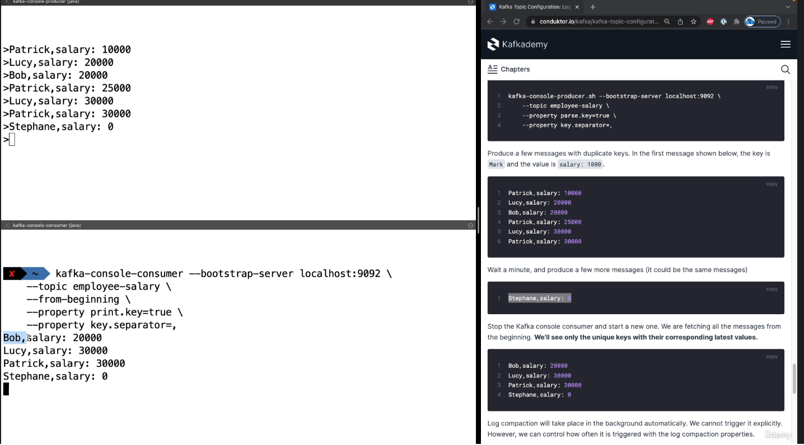This screenshot has height=445, width=804.
Task: Click the producer pane right-corner icon
Action: [471, 2]
